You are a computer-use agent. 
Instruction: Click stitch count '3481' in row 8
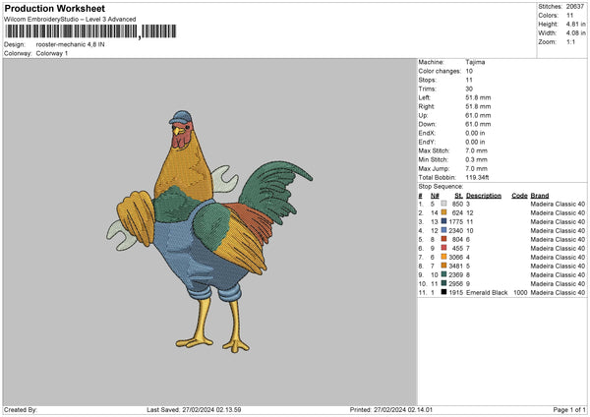point(455,266)
